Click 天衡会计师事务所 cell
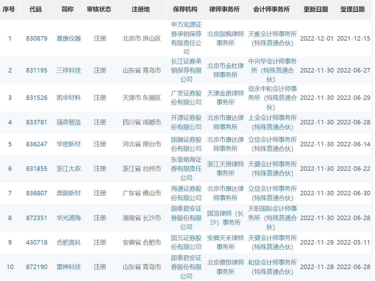Screen dimensions: 375x281 click(272, 38)
